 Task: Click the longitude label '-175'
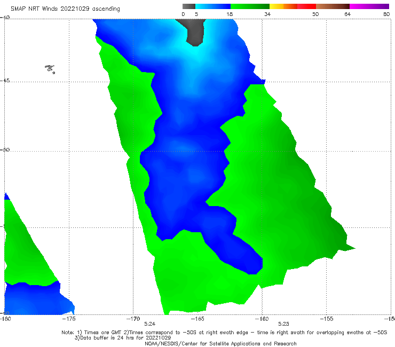[69, 319]
